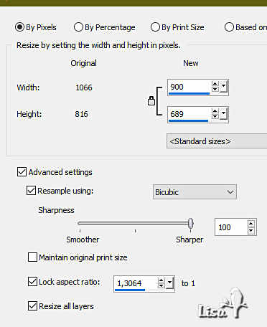Click the new height input field

tap(189, 114)
